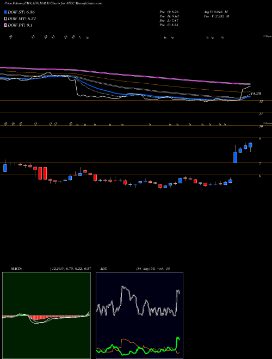The height and width of the screenshot is (359, 272).
Task: Open the dark blue ADX indicator chart panel
Action: click(x=139, y=315)
